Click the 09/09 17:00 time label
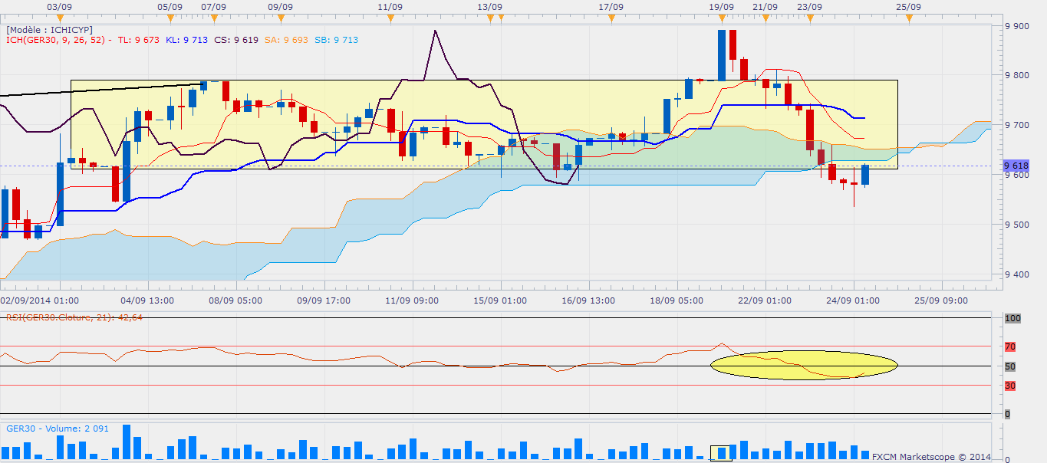The height and width of the screenshot is (463, 1047). tap(324, 300)
